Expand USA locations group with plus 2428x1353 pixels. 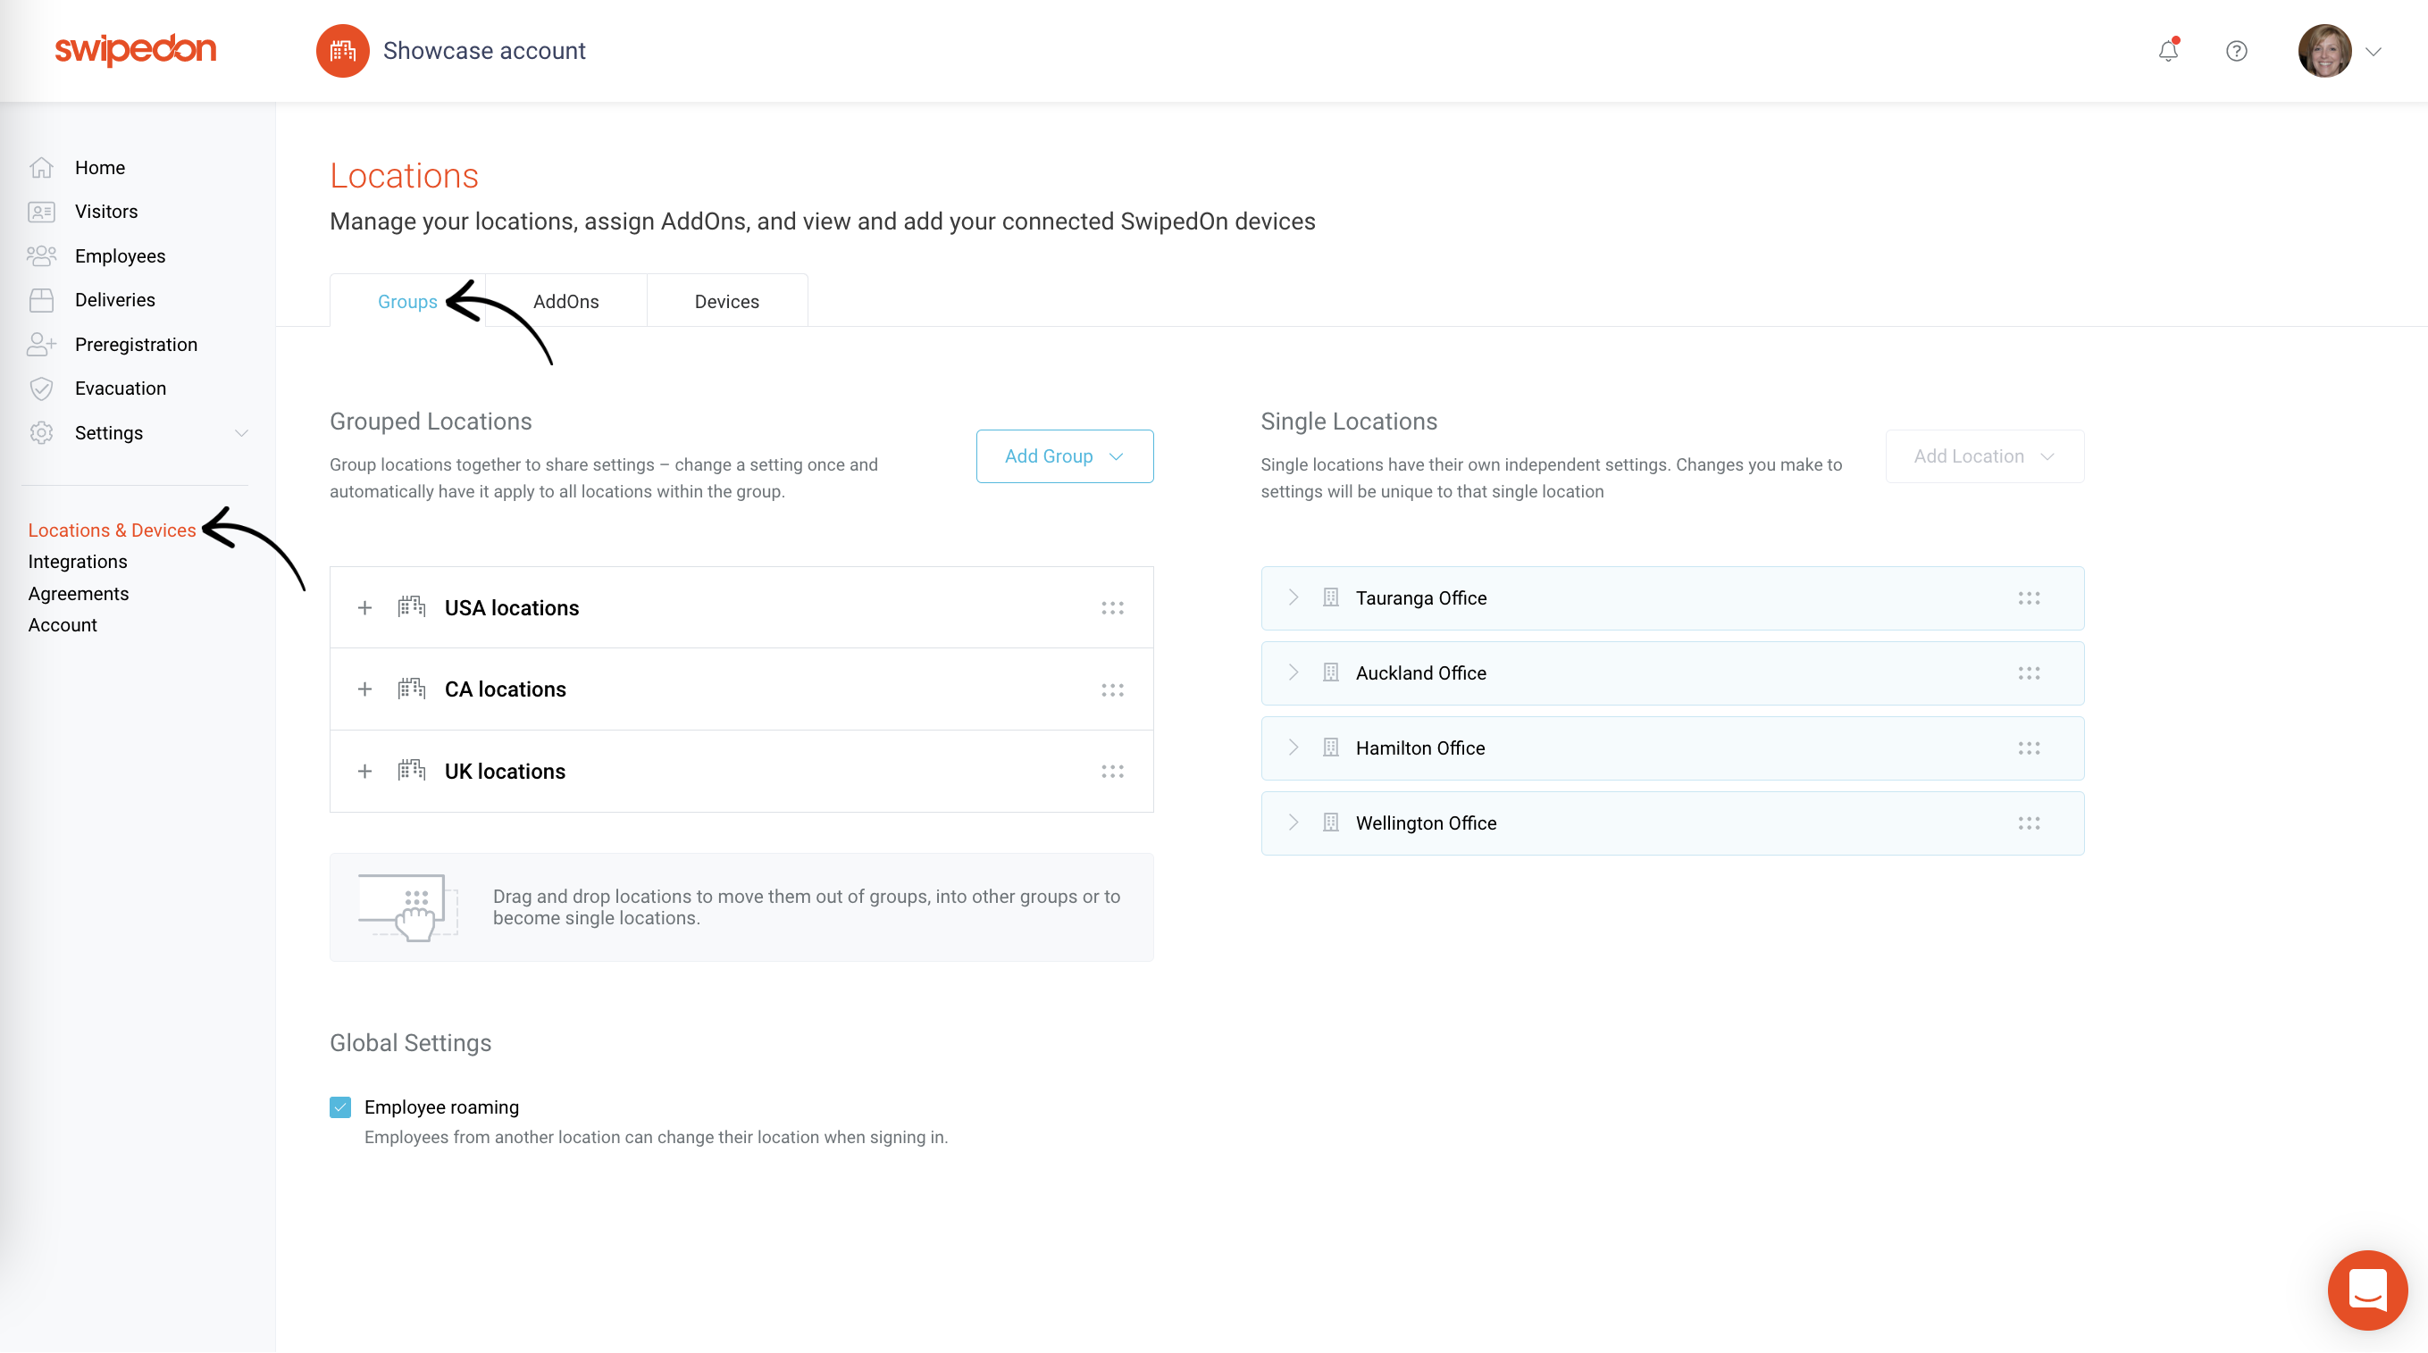tap(364, 609)
